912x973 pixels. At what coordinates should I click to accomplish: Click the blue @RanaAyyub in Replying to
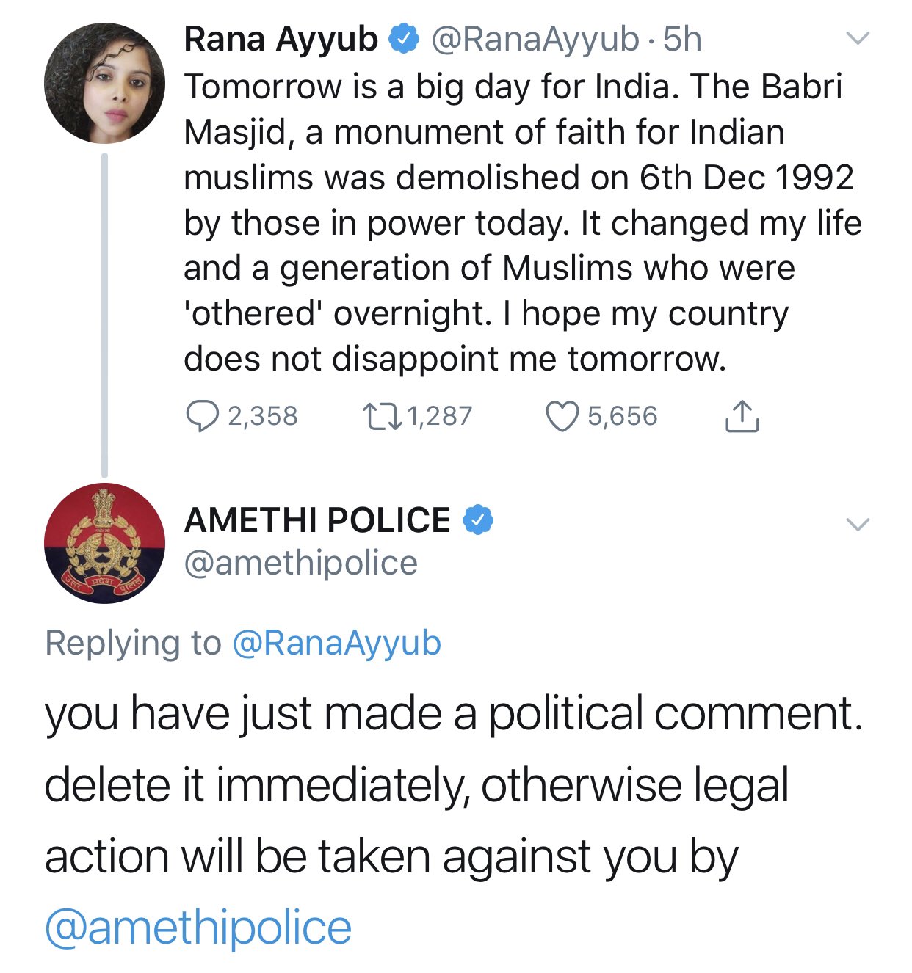336,643
